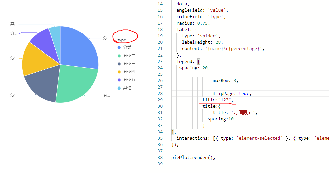The width and height of the screenshot is (329, 173).
Task: Click line number 39 in gutter
Action: (160, 164)
